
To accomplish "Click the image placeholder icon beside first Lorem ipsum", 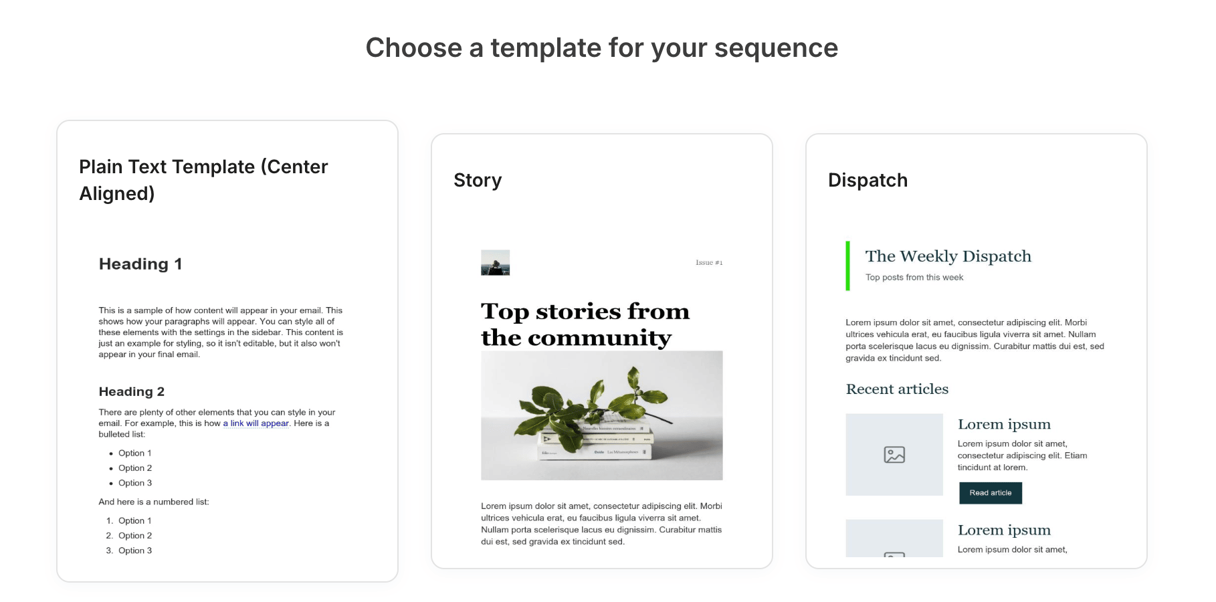I will coord(894,455).
